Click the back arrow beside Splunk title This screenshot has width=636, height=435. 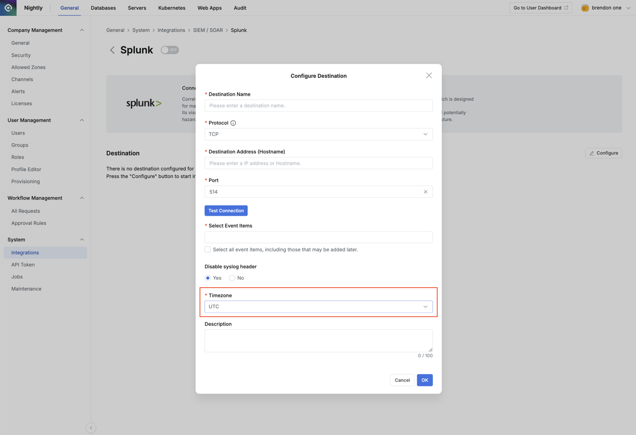tap(112, 50)
